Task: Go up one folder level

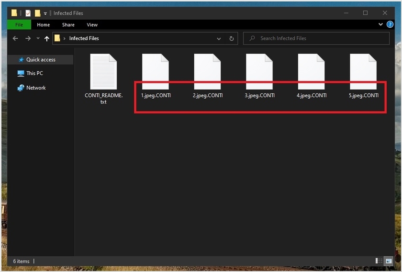Action: pyautogui.click(x=46, y=38)
